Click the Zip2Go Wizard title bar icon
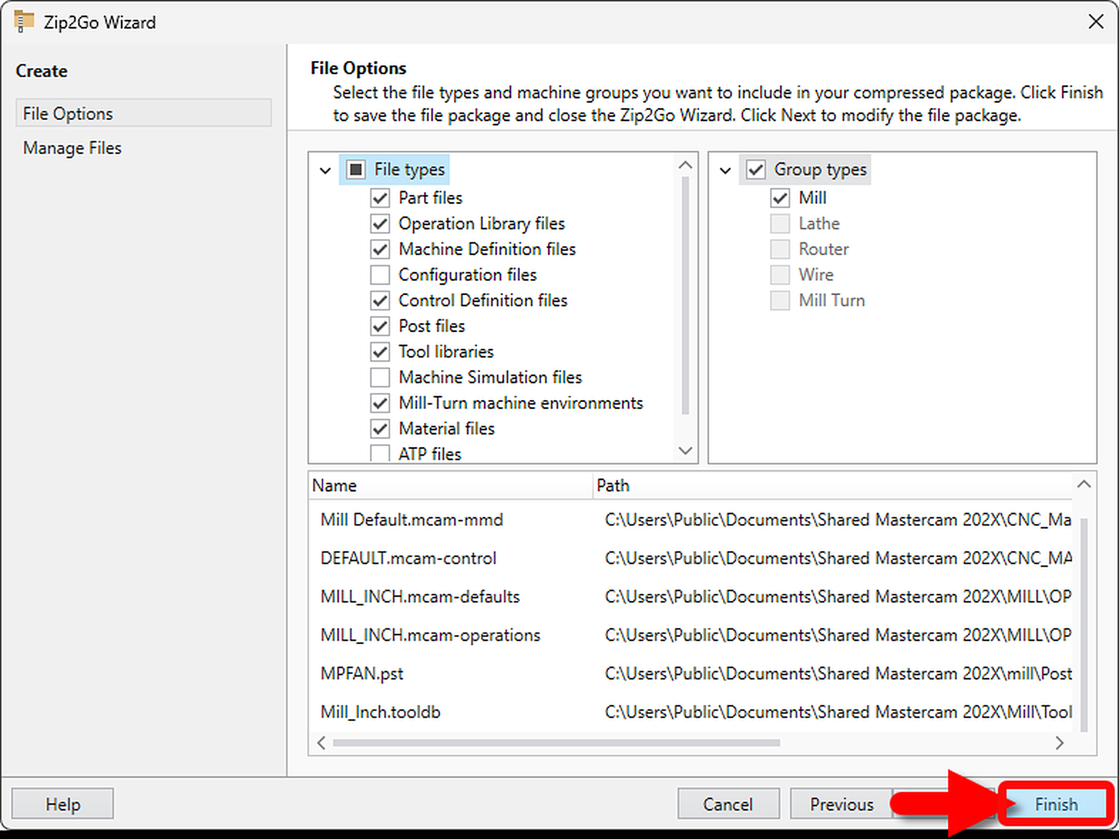The height and width of the screenshot is (839, 1119). (x=24, y=22)
